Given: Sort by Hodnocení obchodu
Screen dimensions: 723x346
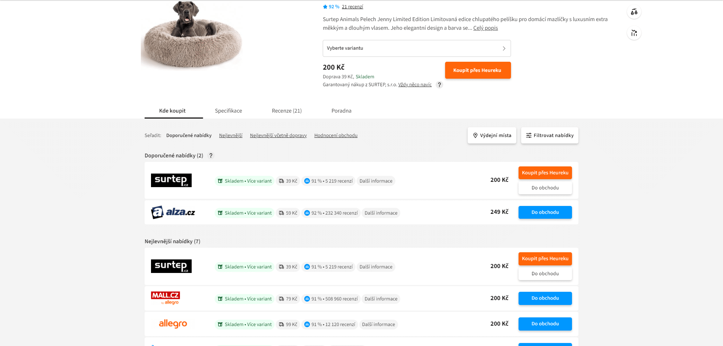Looking at the screenshot, I should pyautogui.click(x=336, y=136).
